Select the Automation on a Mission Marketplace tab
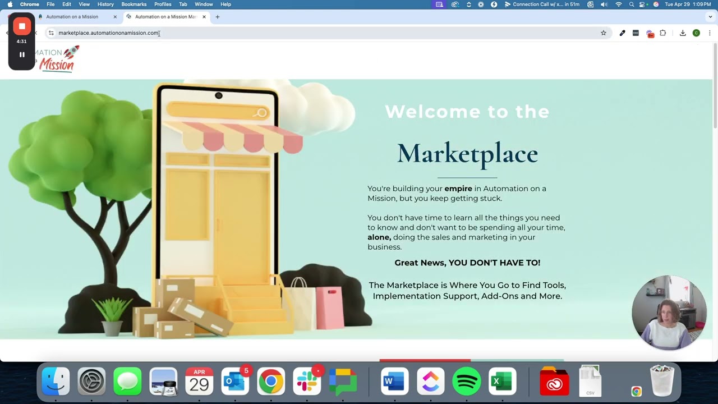718x404 pixels. tap(166, 17)
